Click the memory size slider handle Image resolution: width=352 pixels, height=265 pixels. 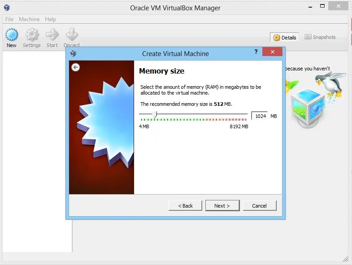pos(155,114)
